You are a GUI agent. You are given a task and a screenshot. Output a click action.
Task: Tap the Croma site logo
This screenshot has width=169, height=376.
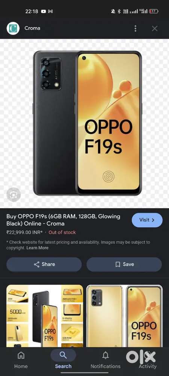(x=13, y=28)
